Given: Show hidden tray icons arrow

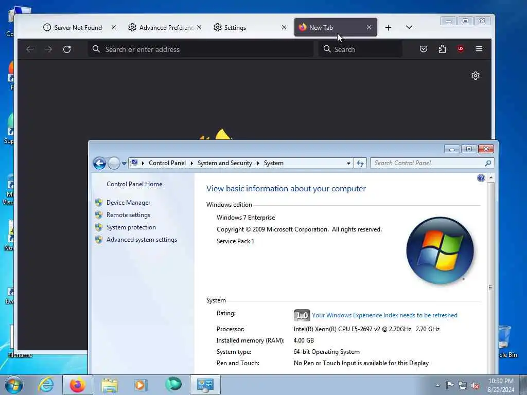Looking at the screenshot, I should pyautogui.click(x=437, y=385).
